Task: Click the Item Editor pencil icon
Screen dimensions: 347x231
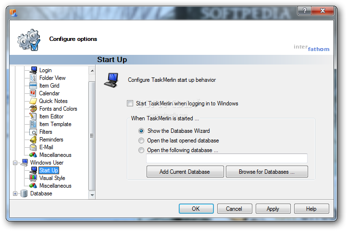Action: [33, 116]
